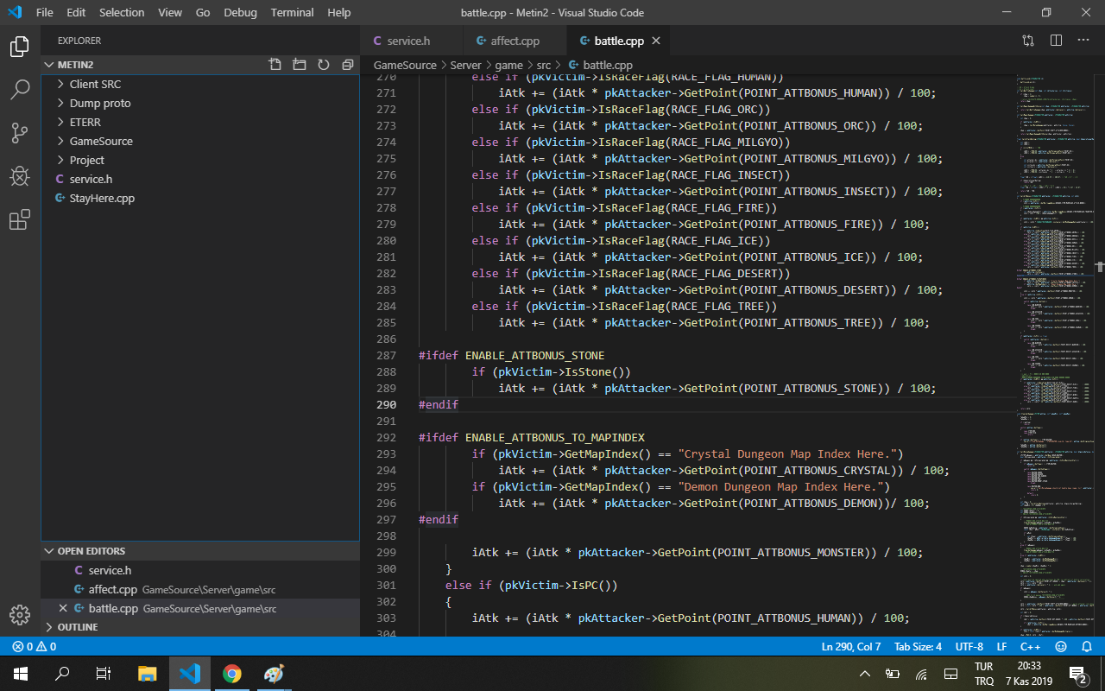The width and height of the screenshot is (1105, 691).
Task: Change the C++ language mode
Action: point(1031,646)
